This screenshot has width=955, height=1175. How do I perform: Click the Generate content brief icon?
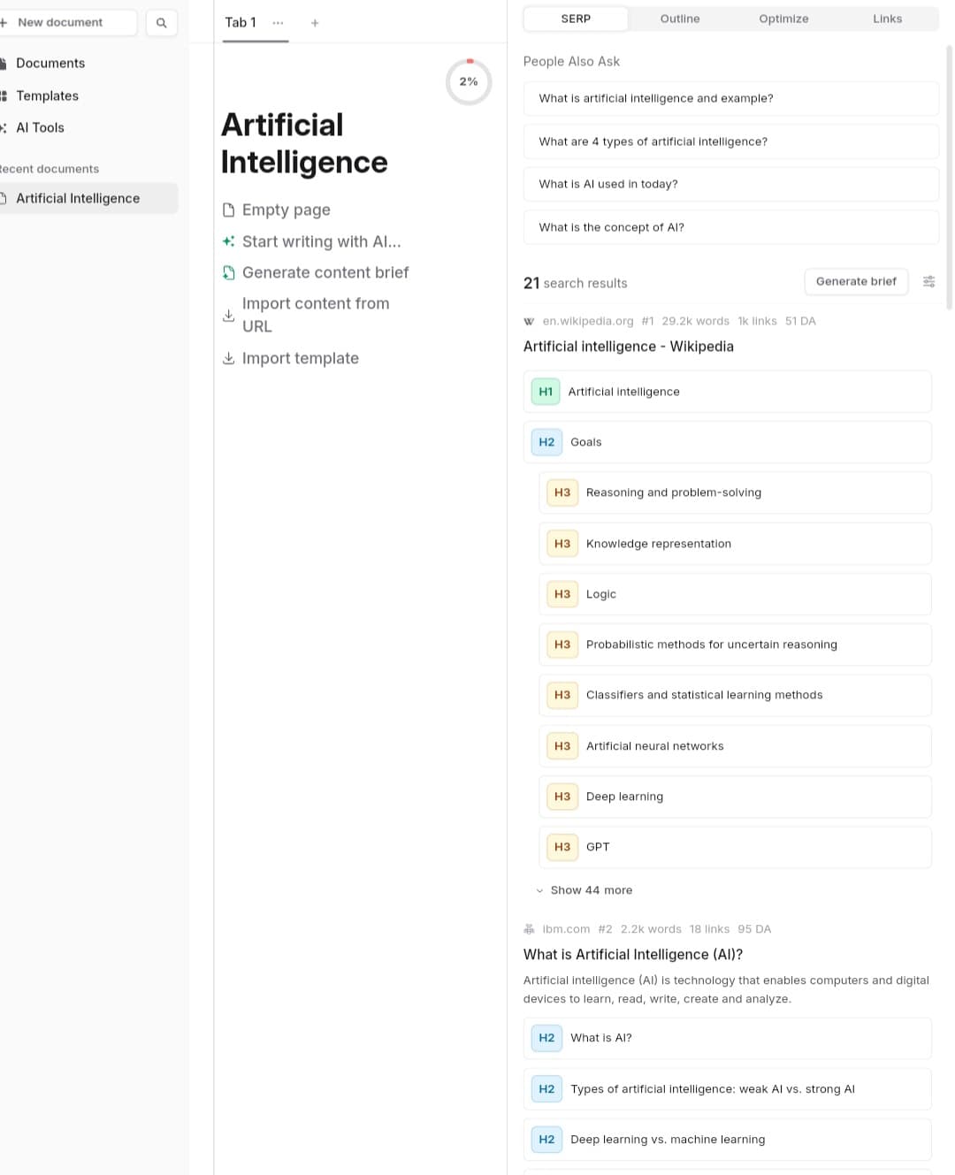(228, 272)
